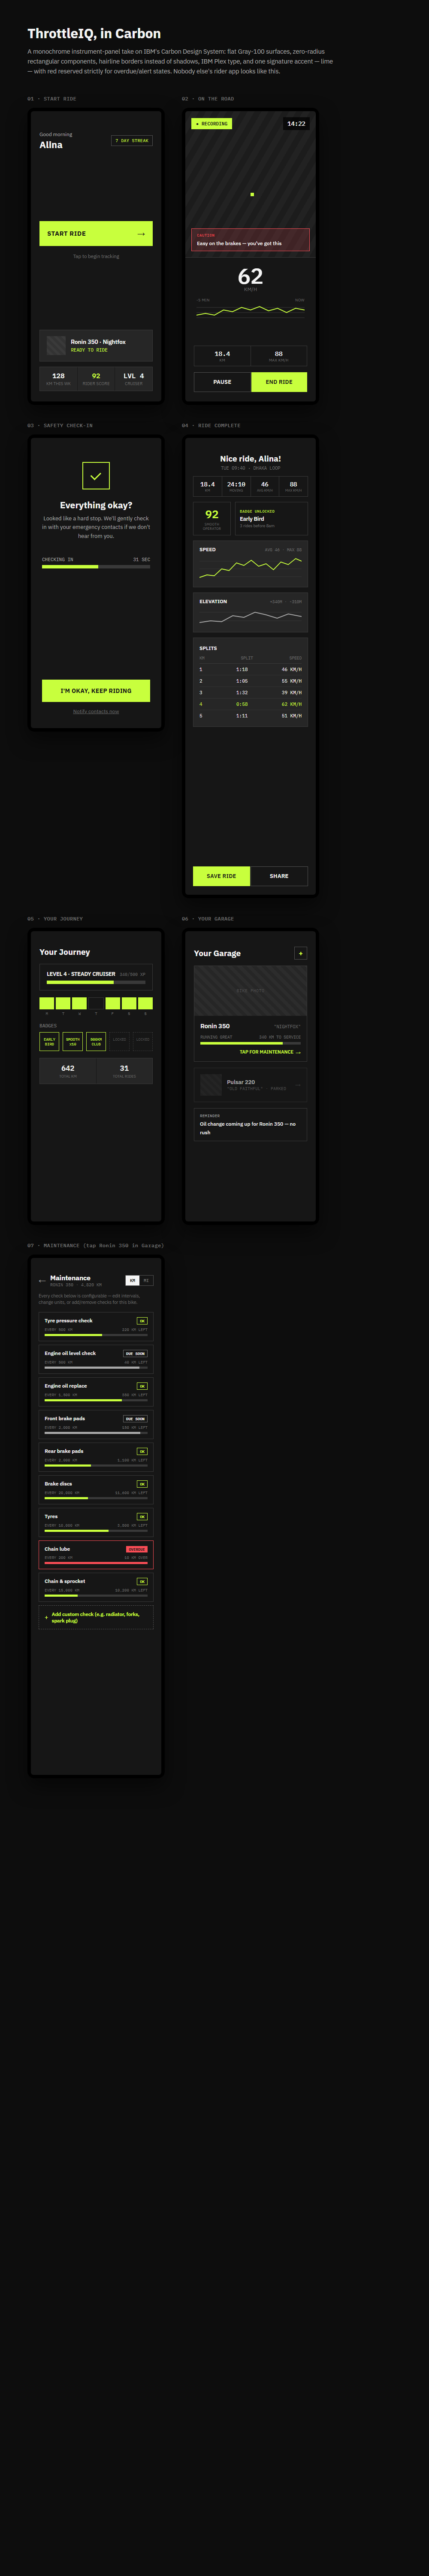This screenshot has height=2576, width=429.
Task: Open the Chain & sprocket check
Action: pyautogui.click(x=96, y=1586)
